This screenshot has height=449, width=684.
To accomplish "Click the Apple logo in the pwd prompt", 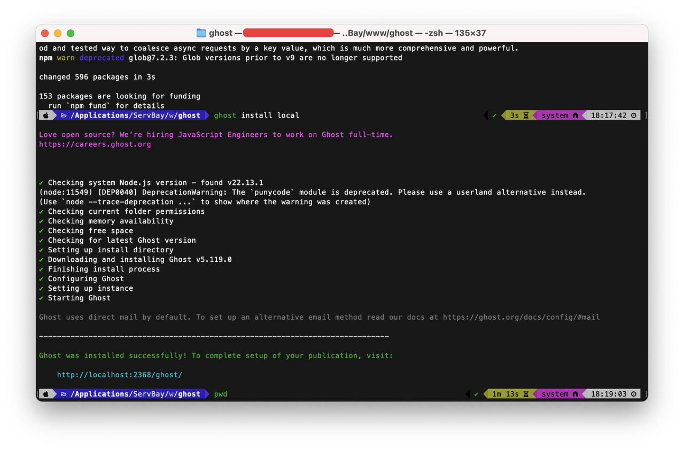I will (x=46, y=394).
